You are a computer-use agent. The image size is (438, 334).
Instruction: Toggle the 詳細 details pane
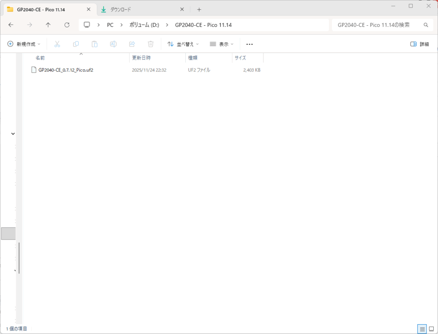[419, 44]
